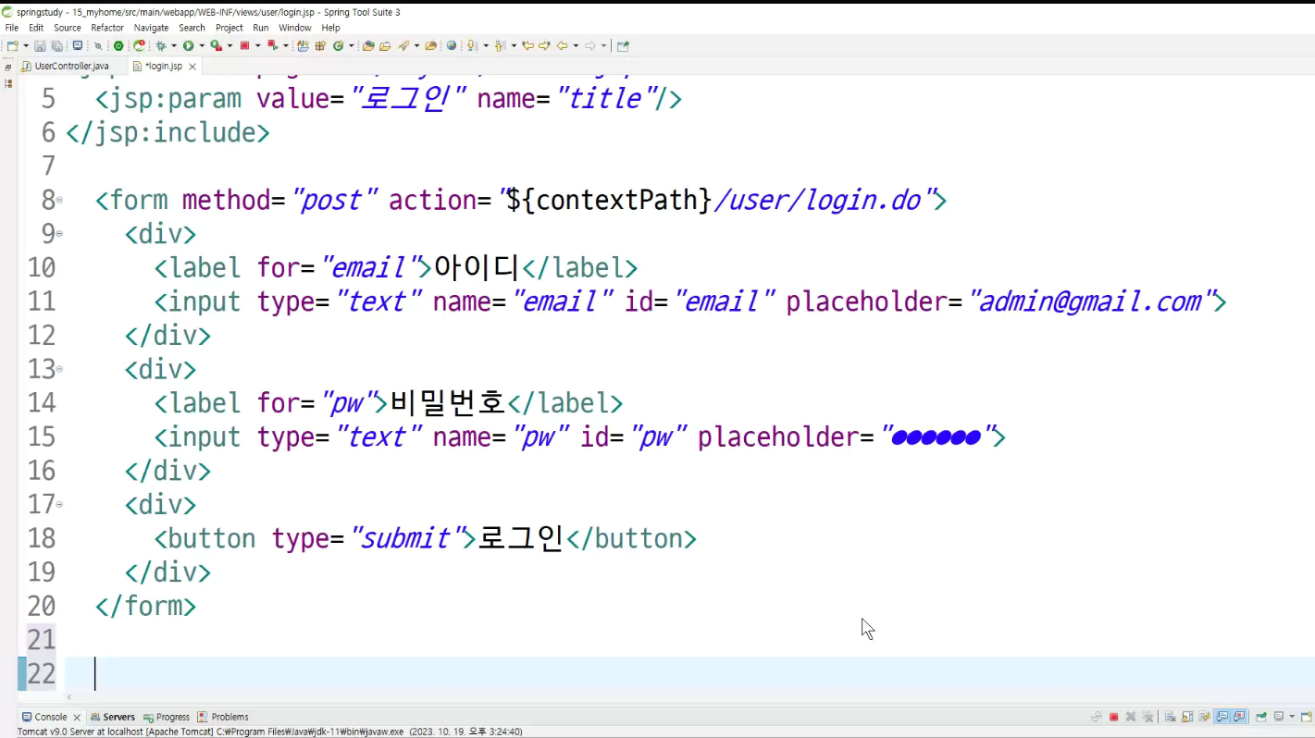Click the Relaunch icon with red badge
The image size is (1315, 738).
tap(140, 45)
